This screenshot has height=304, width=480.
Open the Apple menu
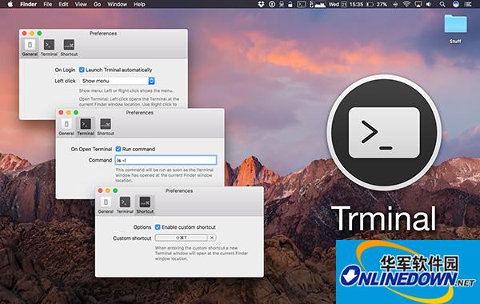click(10, 4)
